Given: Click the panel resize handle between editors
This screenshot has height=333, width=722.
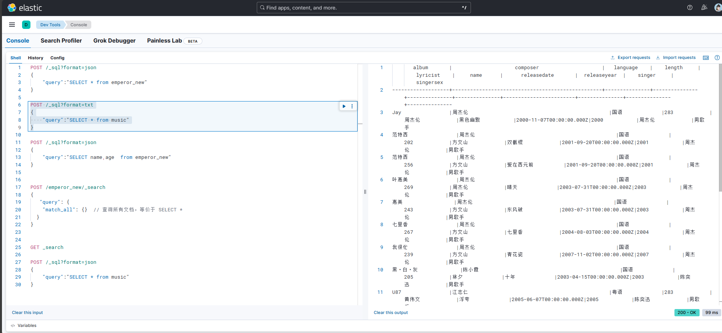Looking at the screenshot, I should [x=365, y=192].
